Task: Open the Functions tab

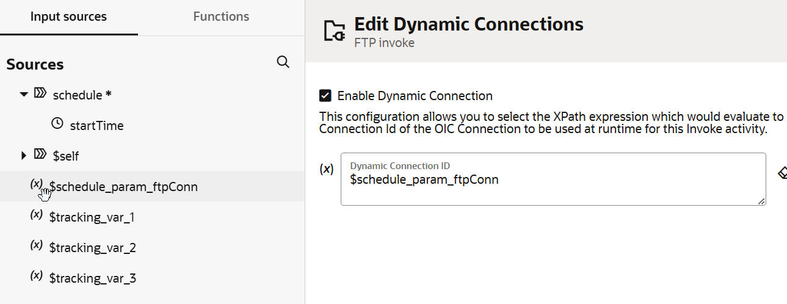Action: (221, 17)
